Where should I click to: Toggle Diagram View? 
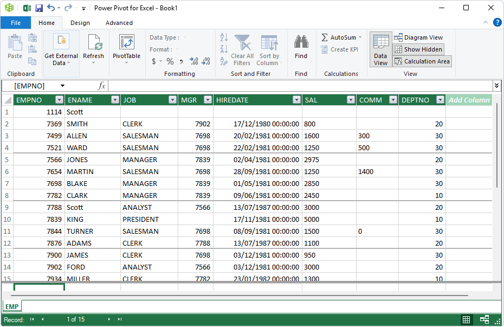click(418, 37)
